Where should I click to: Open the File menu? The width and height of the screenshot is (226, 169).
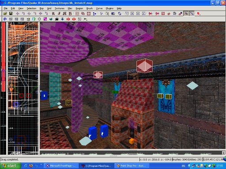[x=6, y=8]
